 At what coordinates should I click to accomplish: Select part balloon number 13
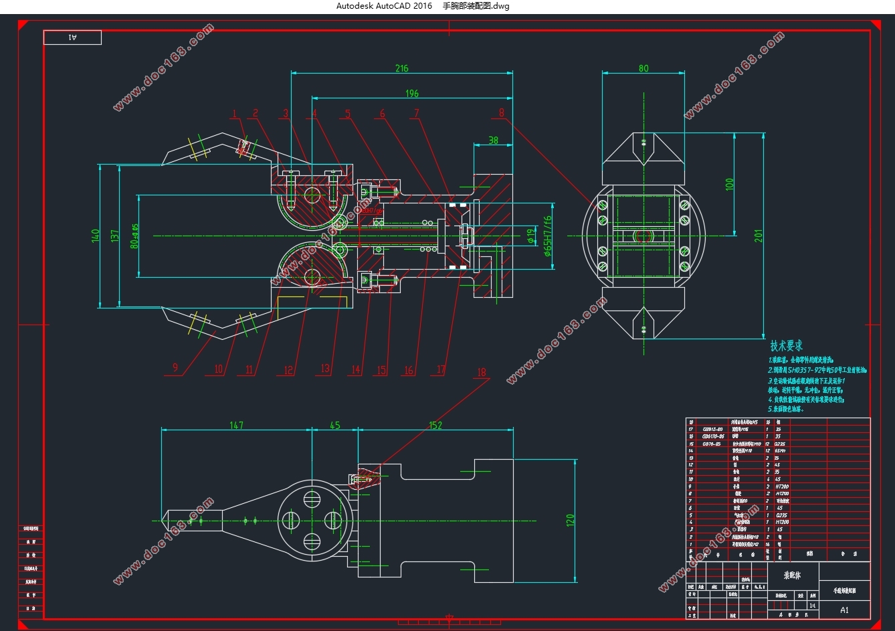tap(325, 369)
